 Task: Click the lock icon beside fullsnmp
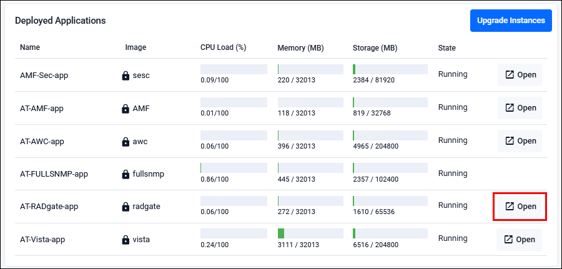coord(126,174)
